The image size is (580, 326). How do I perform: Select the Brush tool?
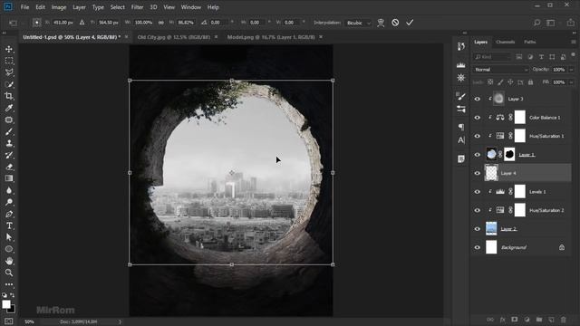pos(9,131)
